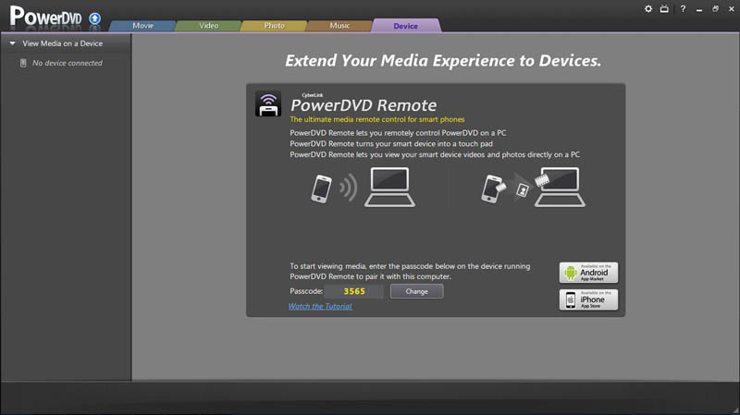Close the PowerDVD window

point(732,9)
